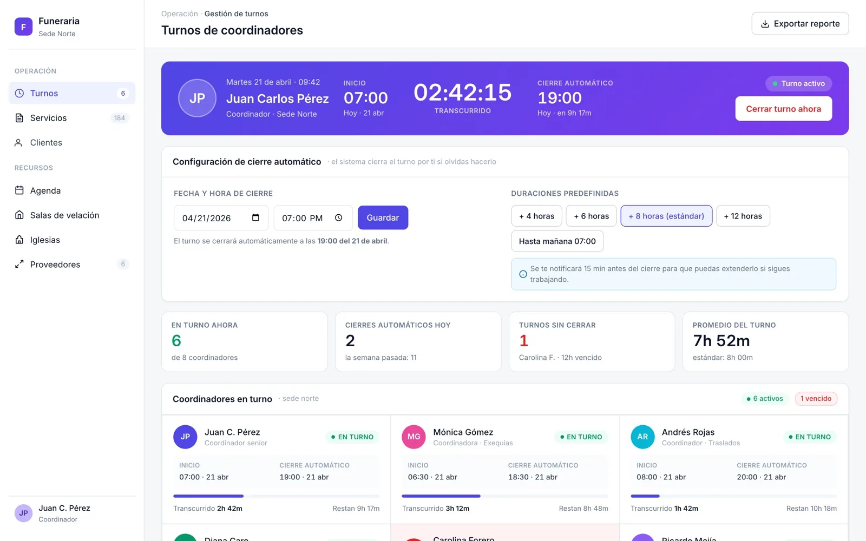Screen dimensions: 866x541
Task: Click the calendar icon beside Agenda
Action: coord(19,190)
